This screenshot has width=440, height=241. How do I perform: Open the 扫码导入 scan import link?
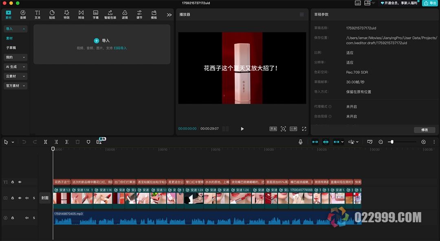point(120,48)
